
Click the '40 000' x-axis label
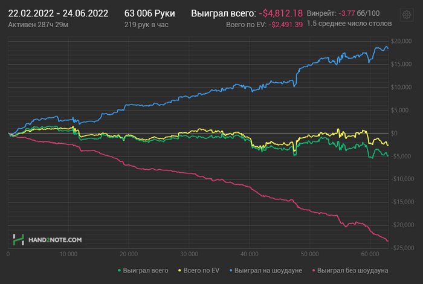click(250, 254)
